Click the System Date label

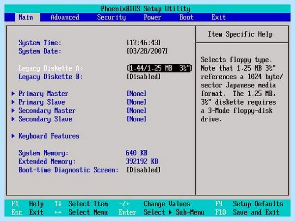(40, 51)
